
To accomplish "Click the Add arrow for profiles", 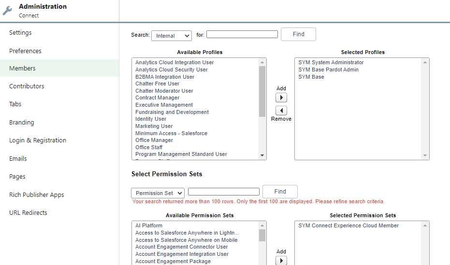I will 281,98.
